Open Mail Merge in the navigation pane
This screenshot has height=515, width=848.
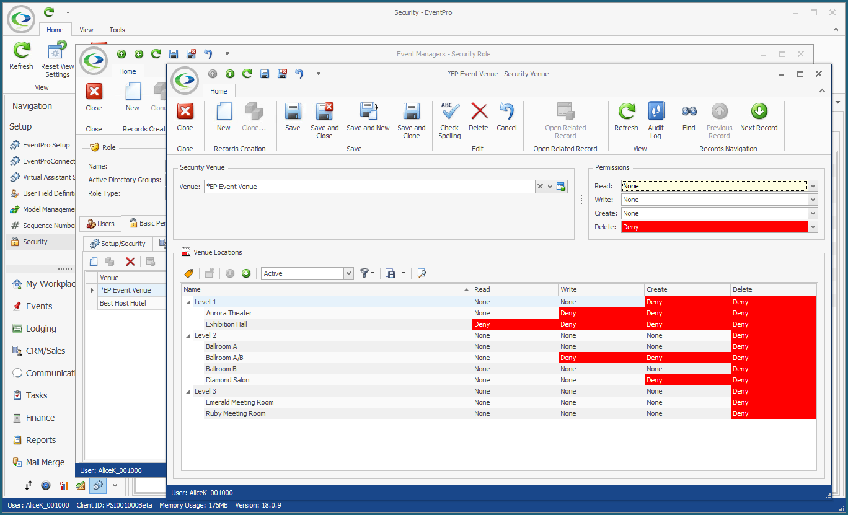pos(45,462)
